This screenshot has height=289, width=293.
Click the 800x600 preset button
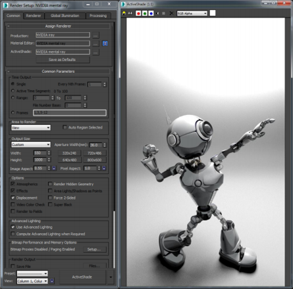click(x=95, y=160)
